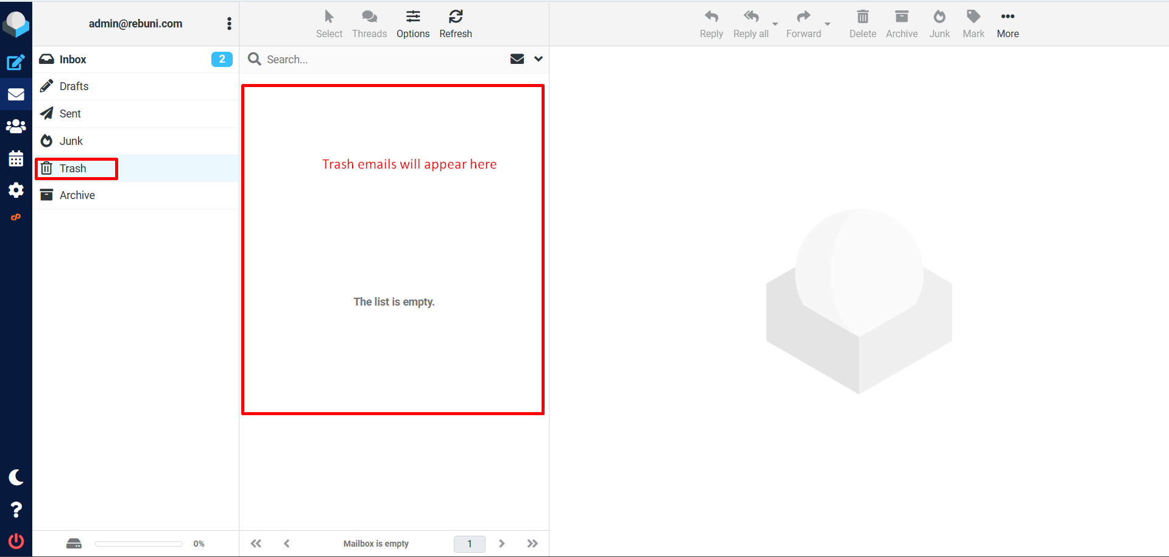Open the Calendar icon in sidebar
The image size is (1169, 557).
[x=16, y=159]
